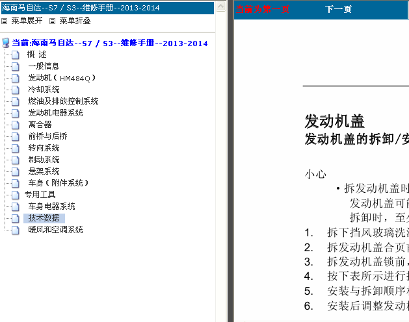Click the page icon beside 发动机电器系统
409x322 pixels.
click(16, 114)
